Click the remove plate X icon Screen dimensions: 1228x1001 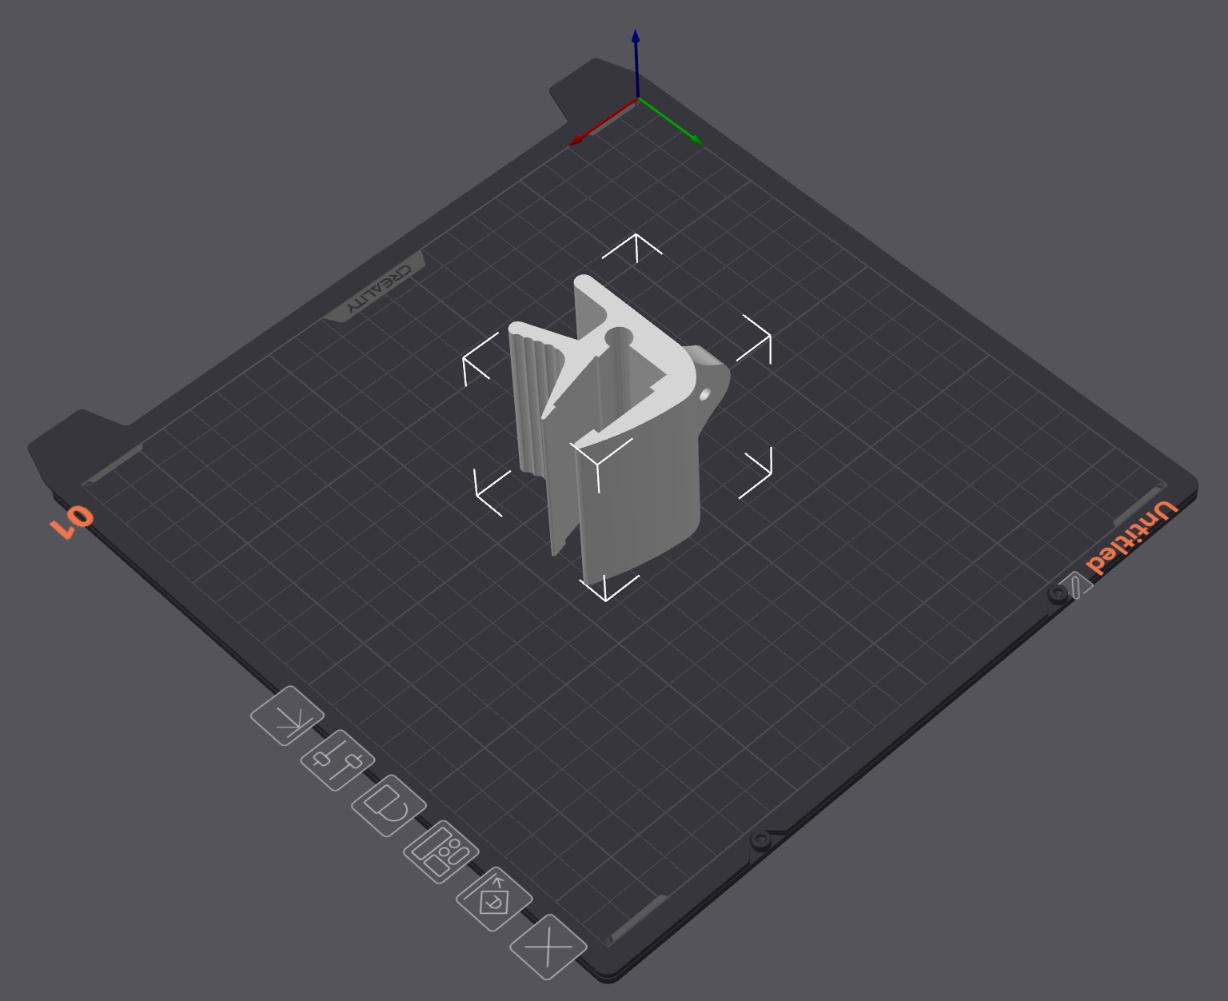(x=548, y=947)
